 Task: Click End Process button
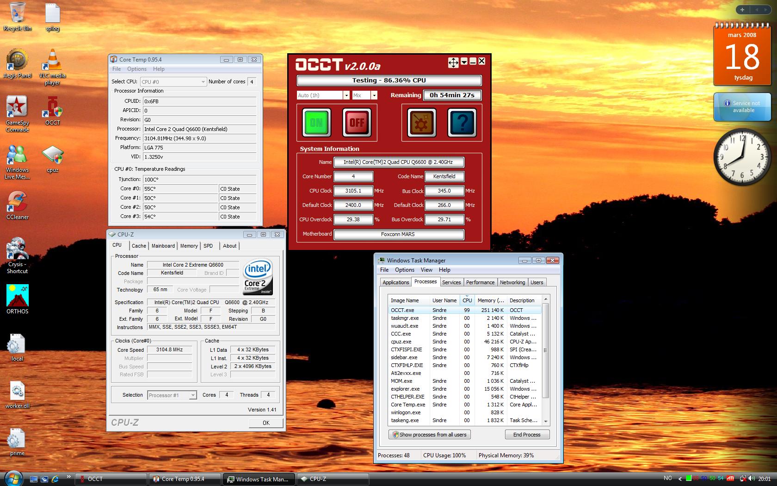527,435
